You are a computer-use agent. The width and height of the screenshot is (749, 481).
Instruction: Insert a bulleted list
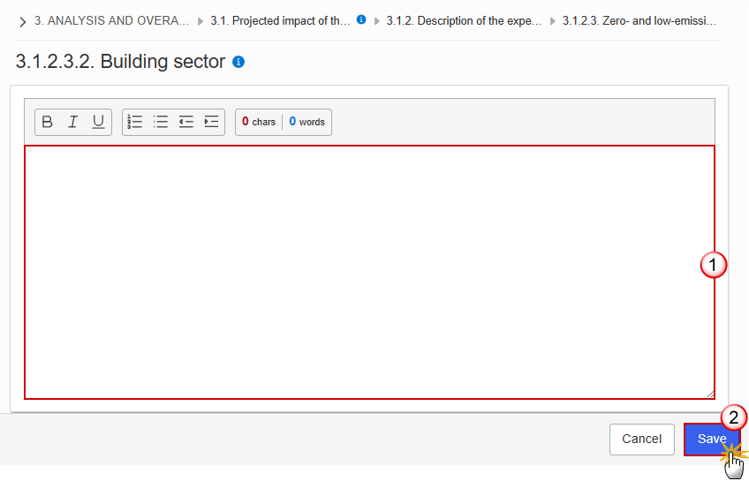[161, 122]
